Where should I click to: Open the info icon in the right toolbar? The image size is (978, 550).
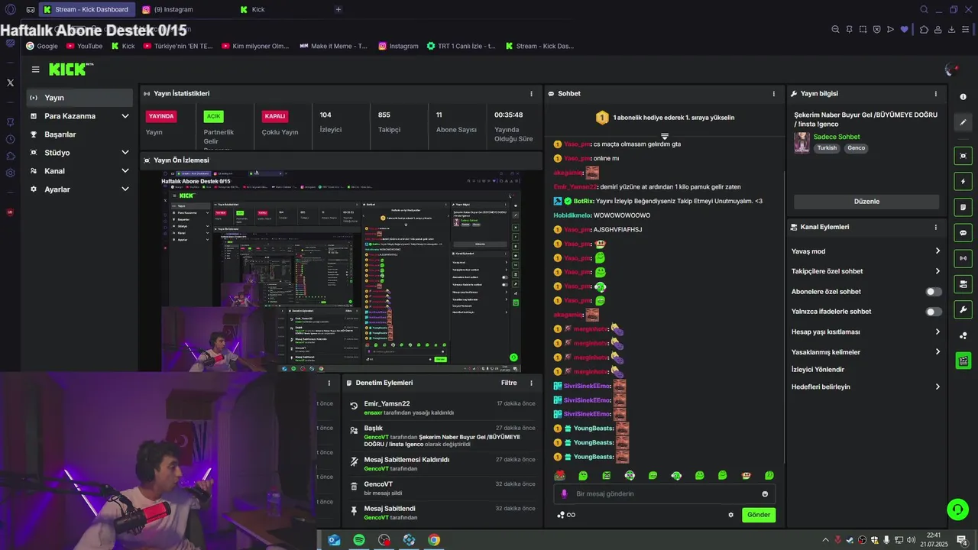click(x=963, y=97)
